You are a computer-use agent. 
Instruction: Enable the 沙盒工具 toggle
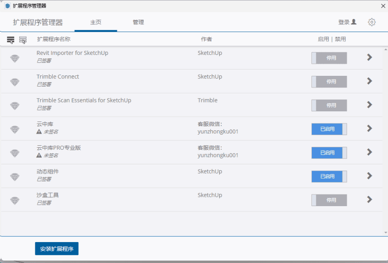click(329, 200)
